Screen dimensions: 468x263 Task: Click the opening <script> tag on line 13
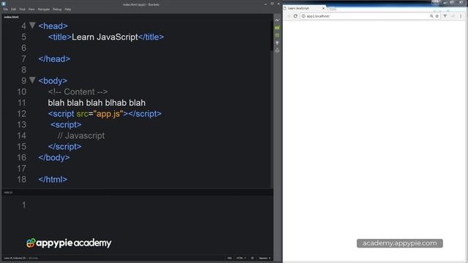[x=66, y=125]
